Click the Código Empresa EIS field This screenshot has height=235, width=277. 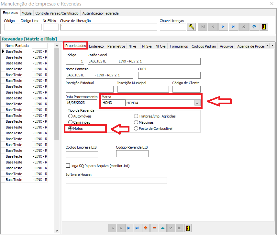click(82, 154)
